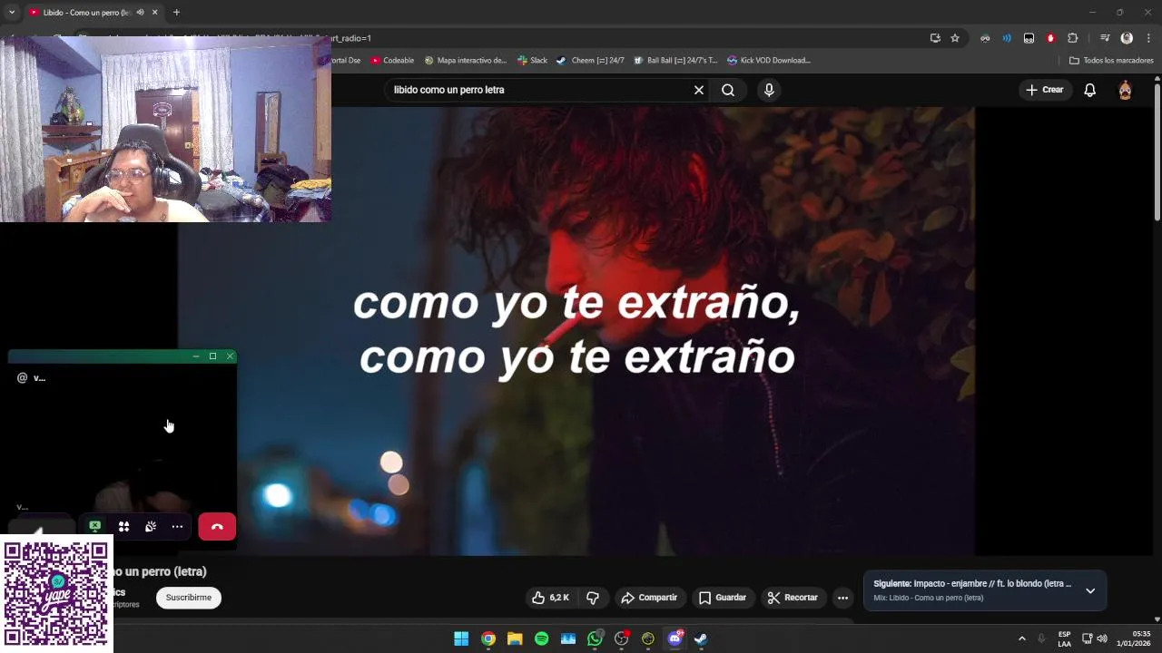The width and height of the screenshot is (1162, 653).
Task: Open Chrome media control icon
Action: tap(1105, 38)
